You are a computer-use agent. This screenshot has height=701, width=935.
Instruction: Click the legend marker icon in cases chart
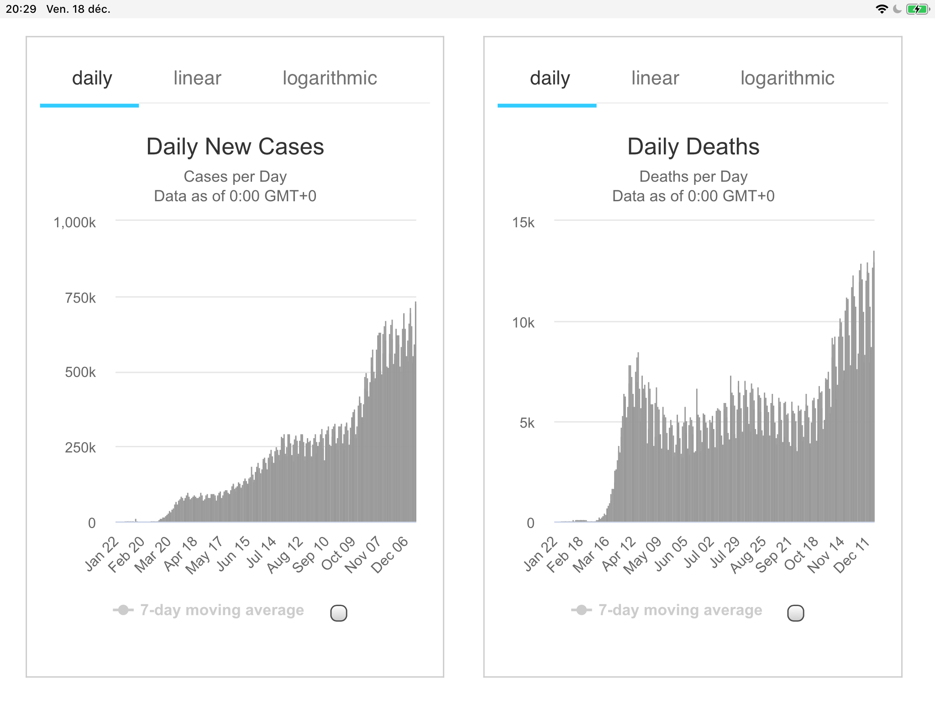[x=123, y=610]
